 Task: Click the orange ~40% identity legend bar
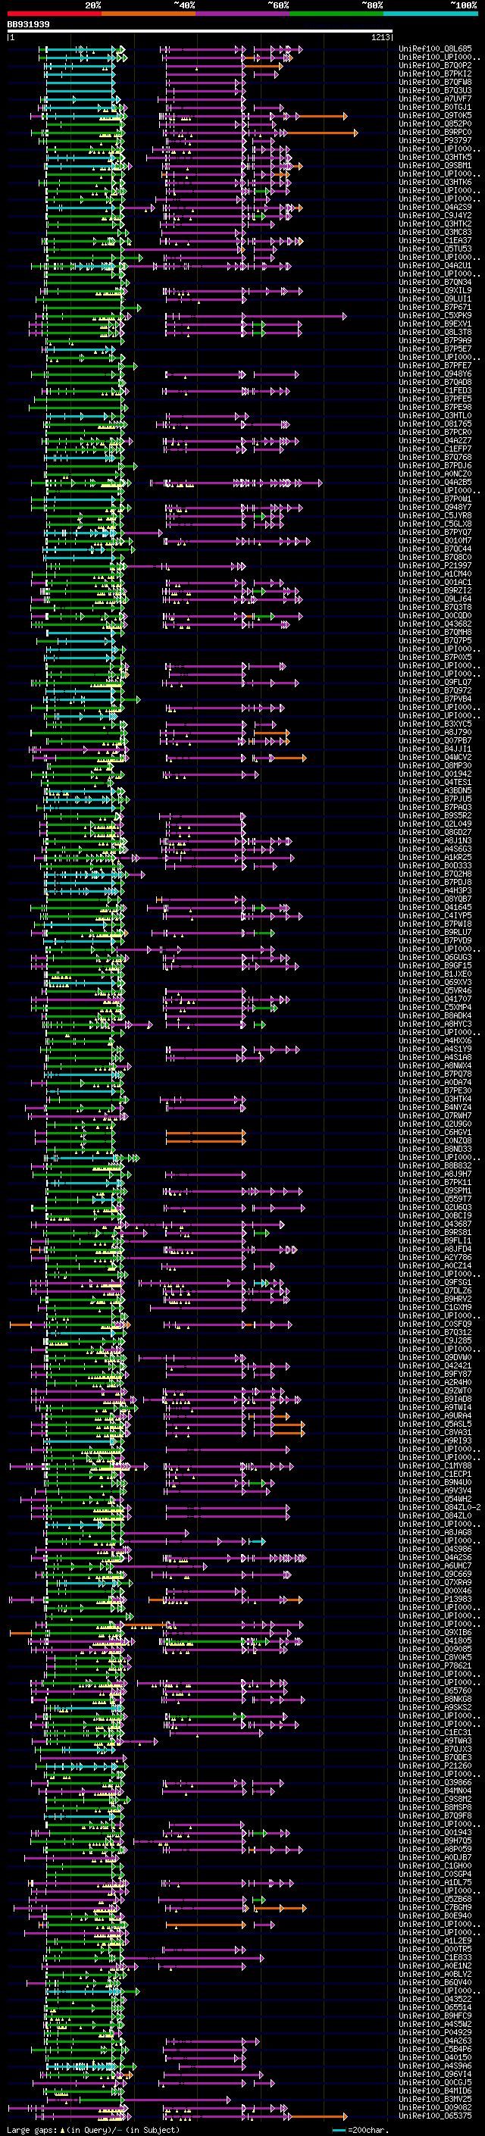coord(149,14)
